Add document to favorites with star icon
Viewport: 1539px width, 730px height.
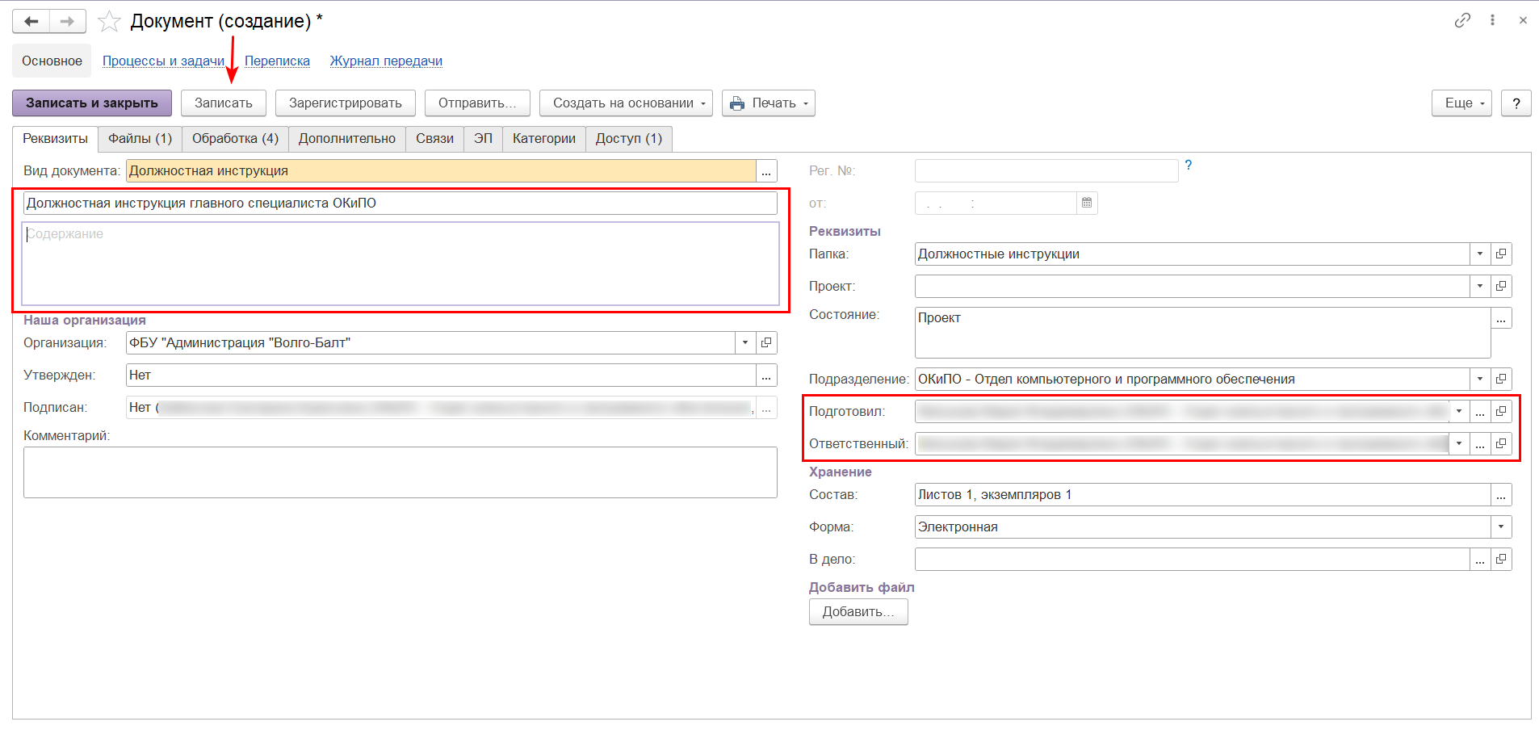click(x=109, y=22)
